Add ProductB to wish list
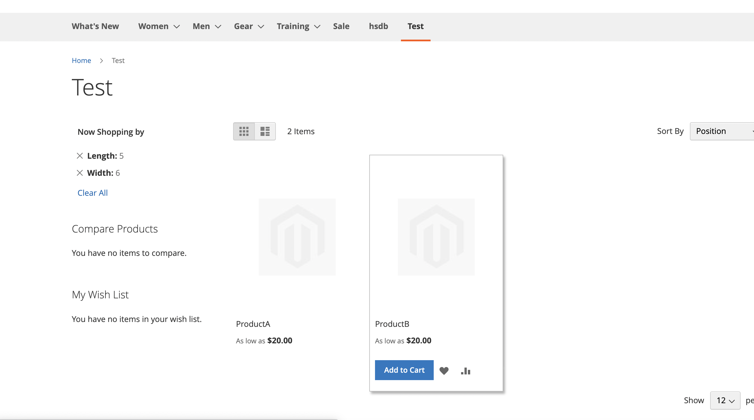The image size is (754, 420). pyautogui.click(x=444, y=370)
